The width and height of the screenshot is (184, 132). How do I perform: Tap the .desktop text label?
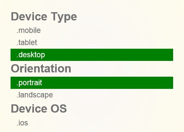31,55
